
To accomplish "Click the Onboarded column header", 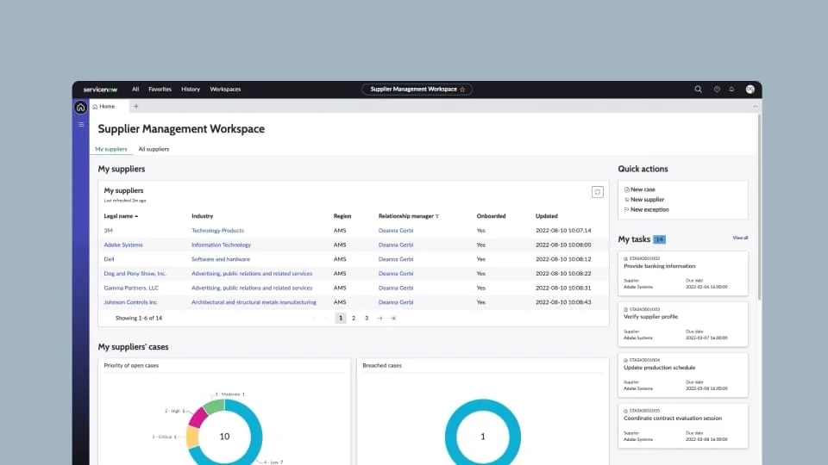I will [491, 216].
